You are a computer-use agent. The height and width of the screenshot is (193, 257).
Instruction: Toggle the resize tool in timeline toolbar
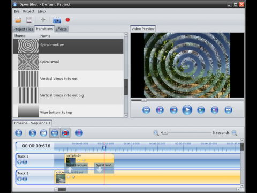55,133
